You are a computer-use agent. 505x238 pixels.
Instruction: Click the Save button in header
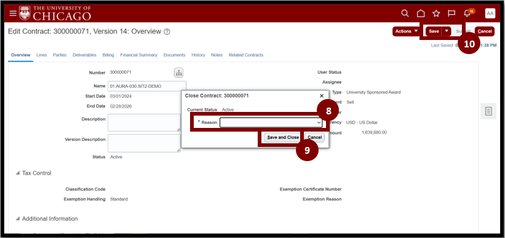pyautogui.click(x=434, y=31)
